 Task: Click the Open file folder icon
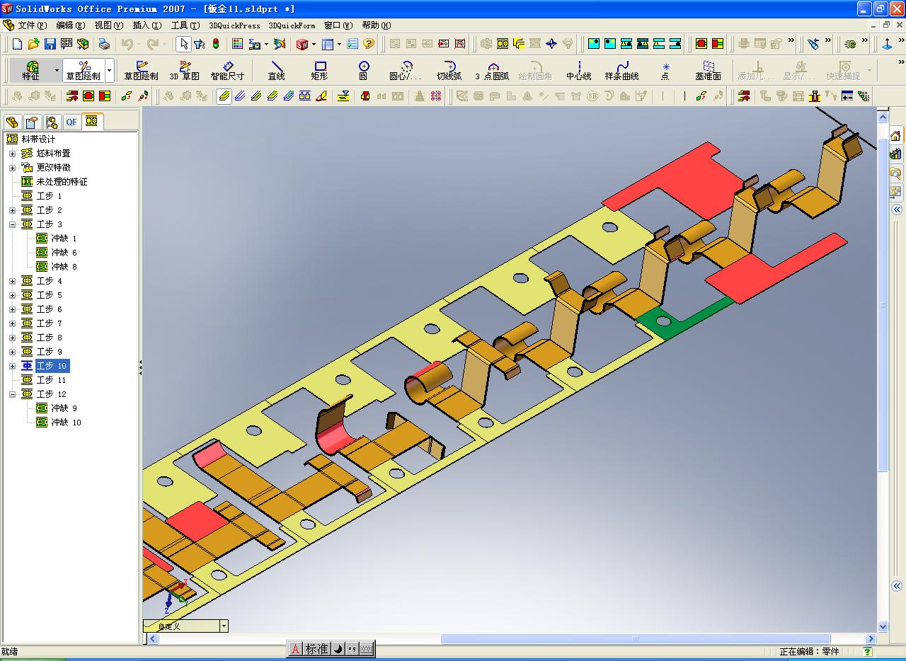33,44
